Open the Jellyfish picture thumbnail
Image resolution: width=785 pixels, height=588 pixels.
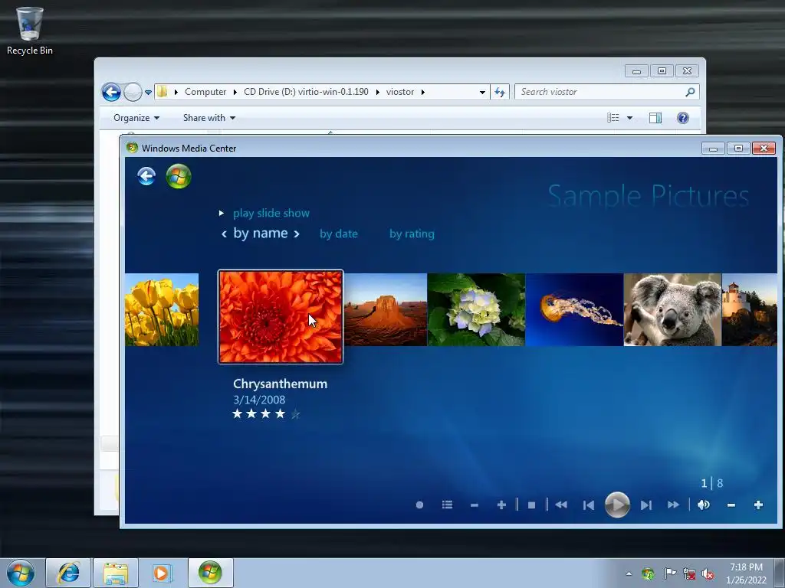[574, 309]
